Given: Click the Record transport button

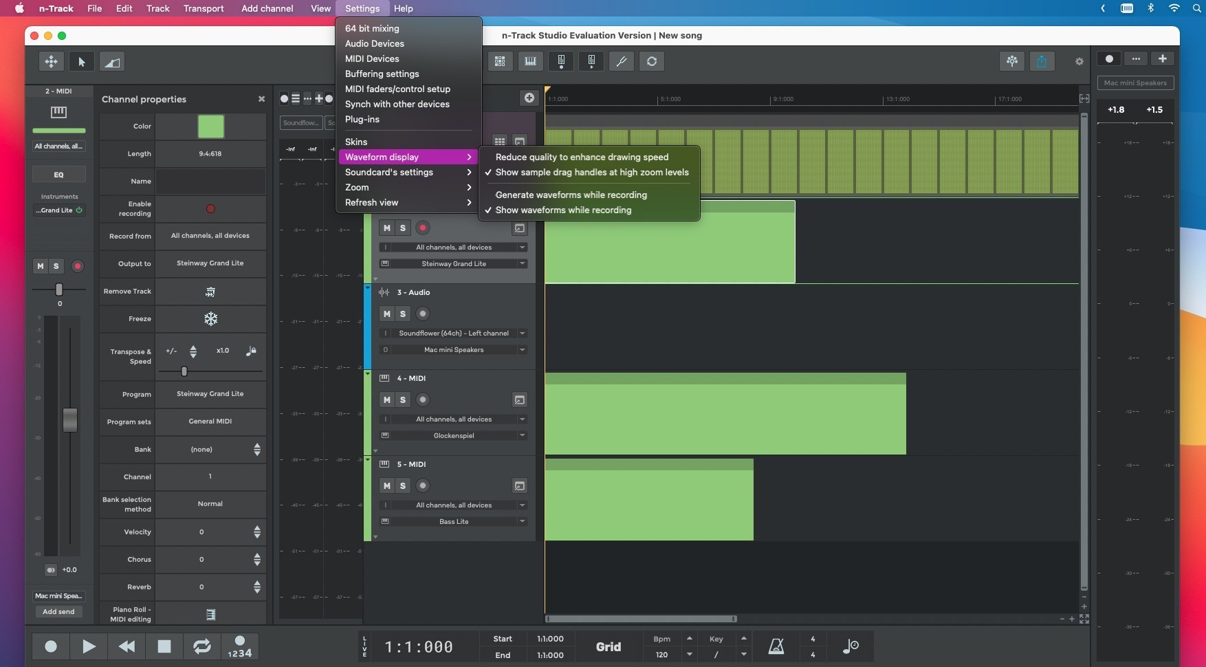Looking at the screenshot, I should pos(51,646).
